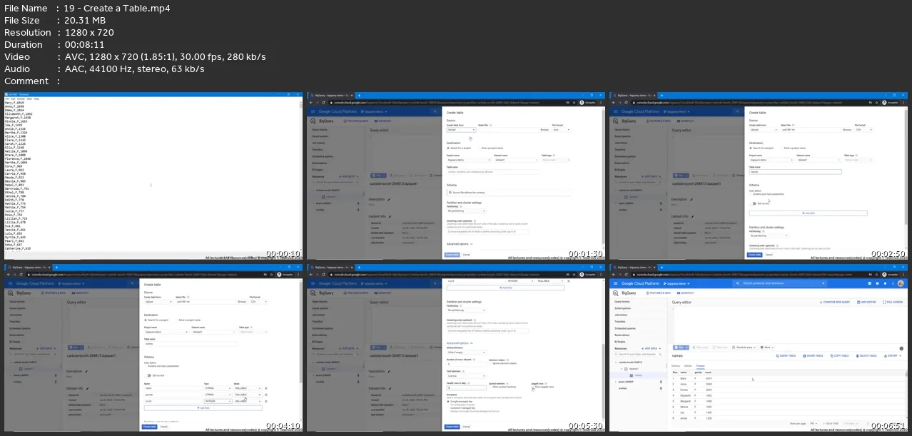912x436 pixels.
Task: Open Query history in the 00:06:51 frame sidebar
Action: coord(623,302)
